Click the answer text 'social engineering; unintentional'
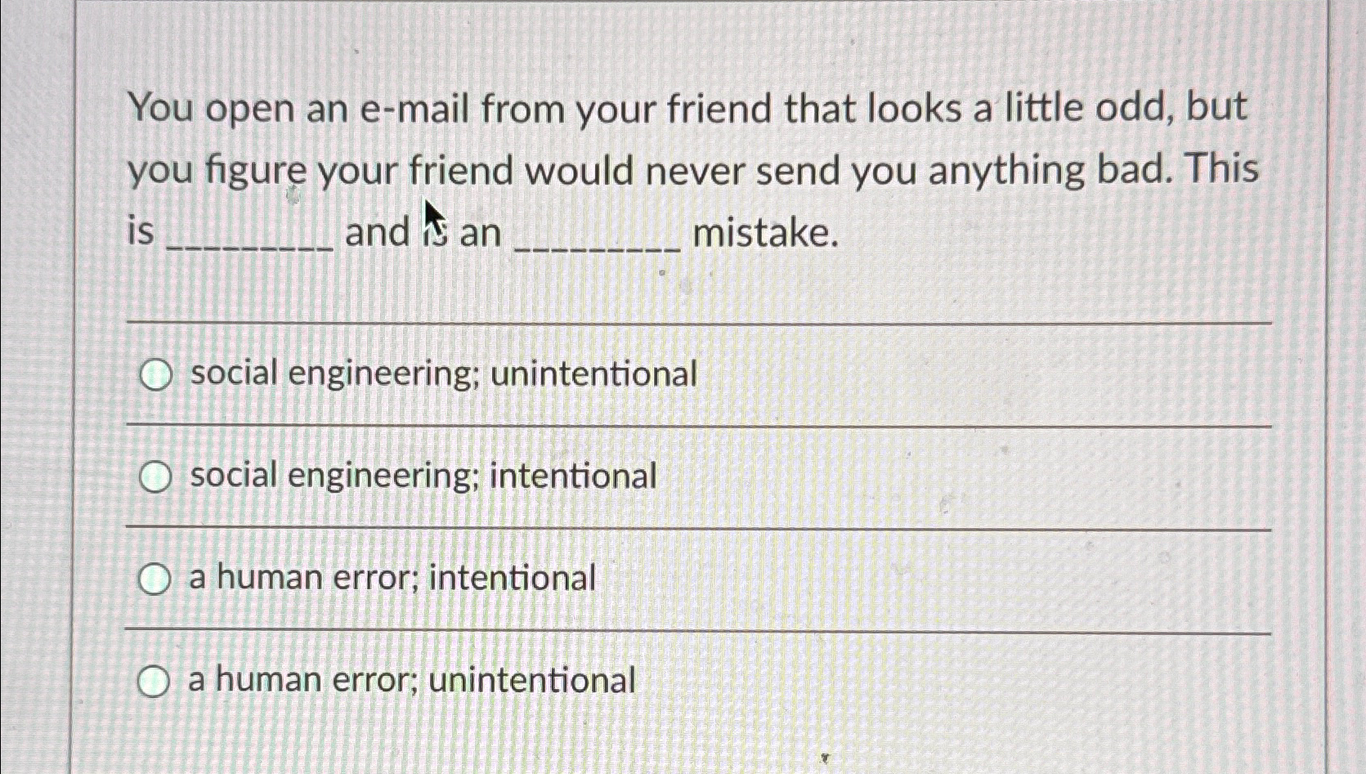 coord(441,374)
